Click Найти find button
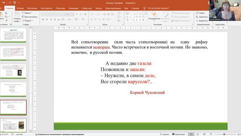Viewport: 241px width, 136px height. coord(200,13)
